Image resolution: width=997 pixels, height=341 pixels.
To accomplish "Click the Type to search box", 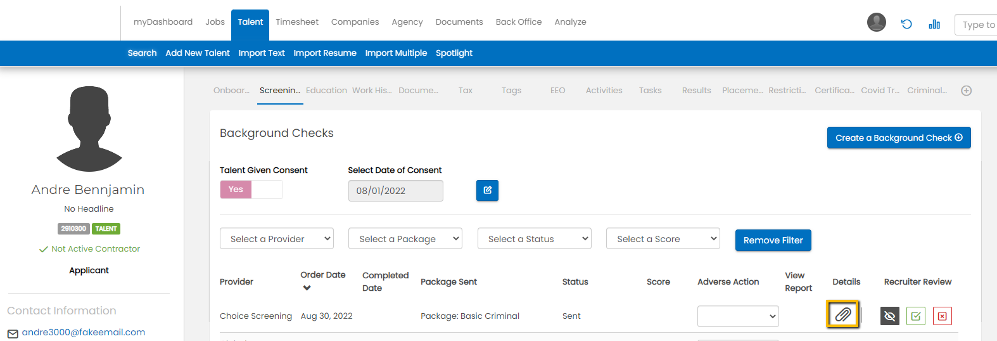I will pyautogui.click(x=976, y=25).
